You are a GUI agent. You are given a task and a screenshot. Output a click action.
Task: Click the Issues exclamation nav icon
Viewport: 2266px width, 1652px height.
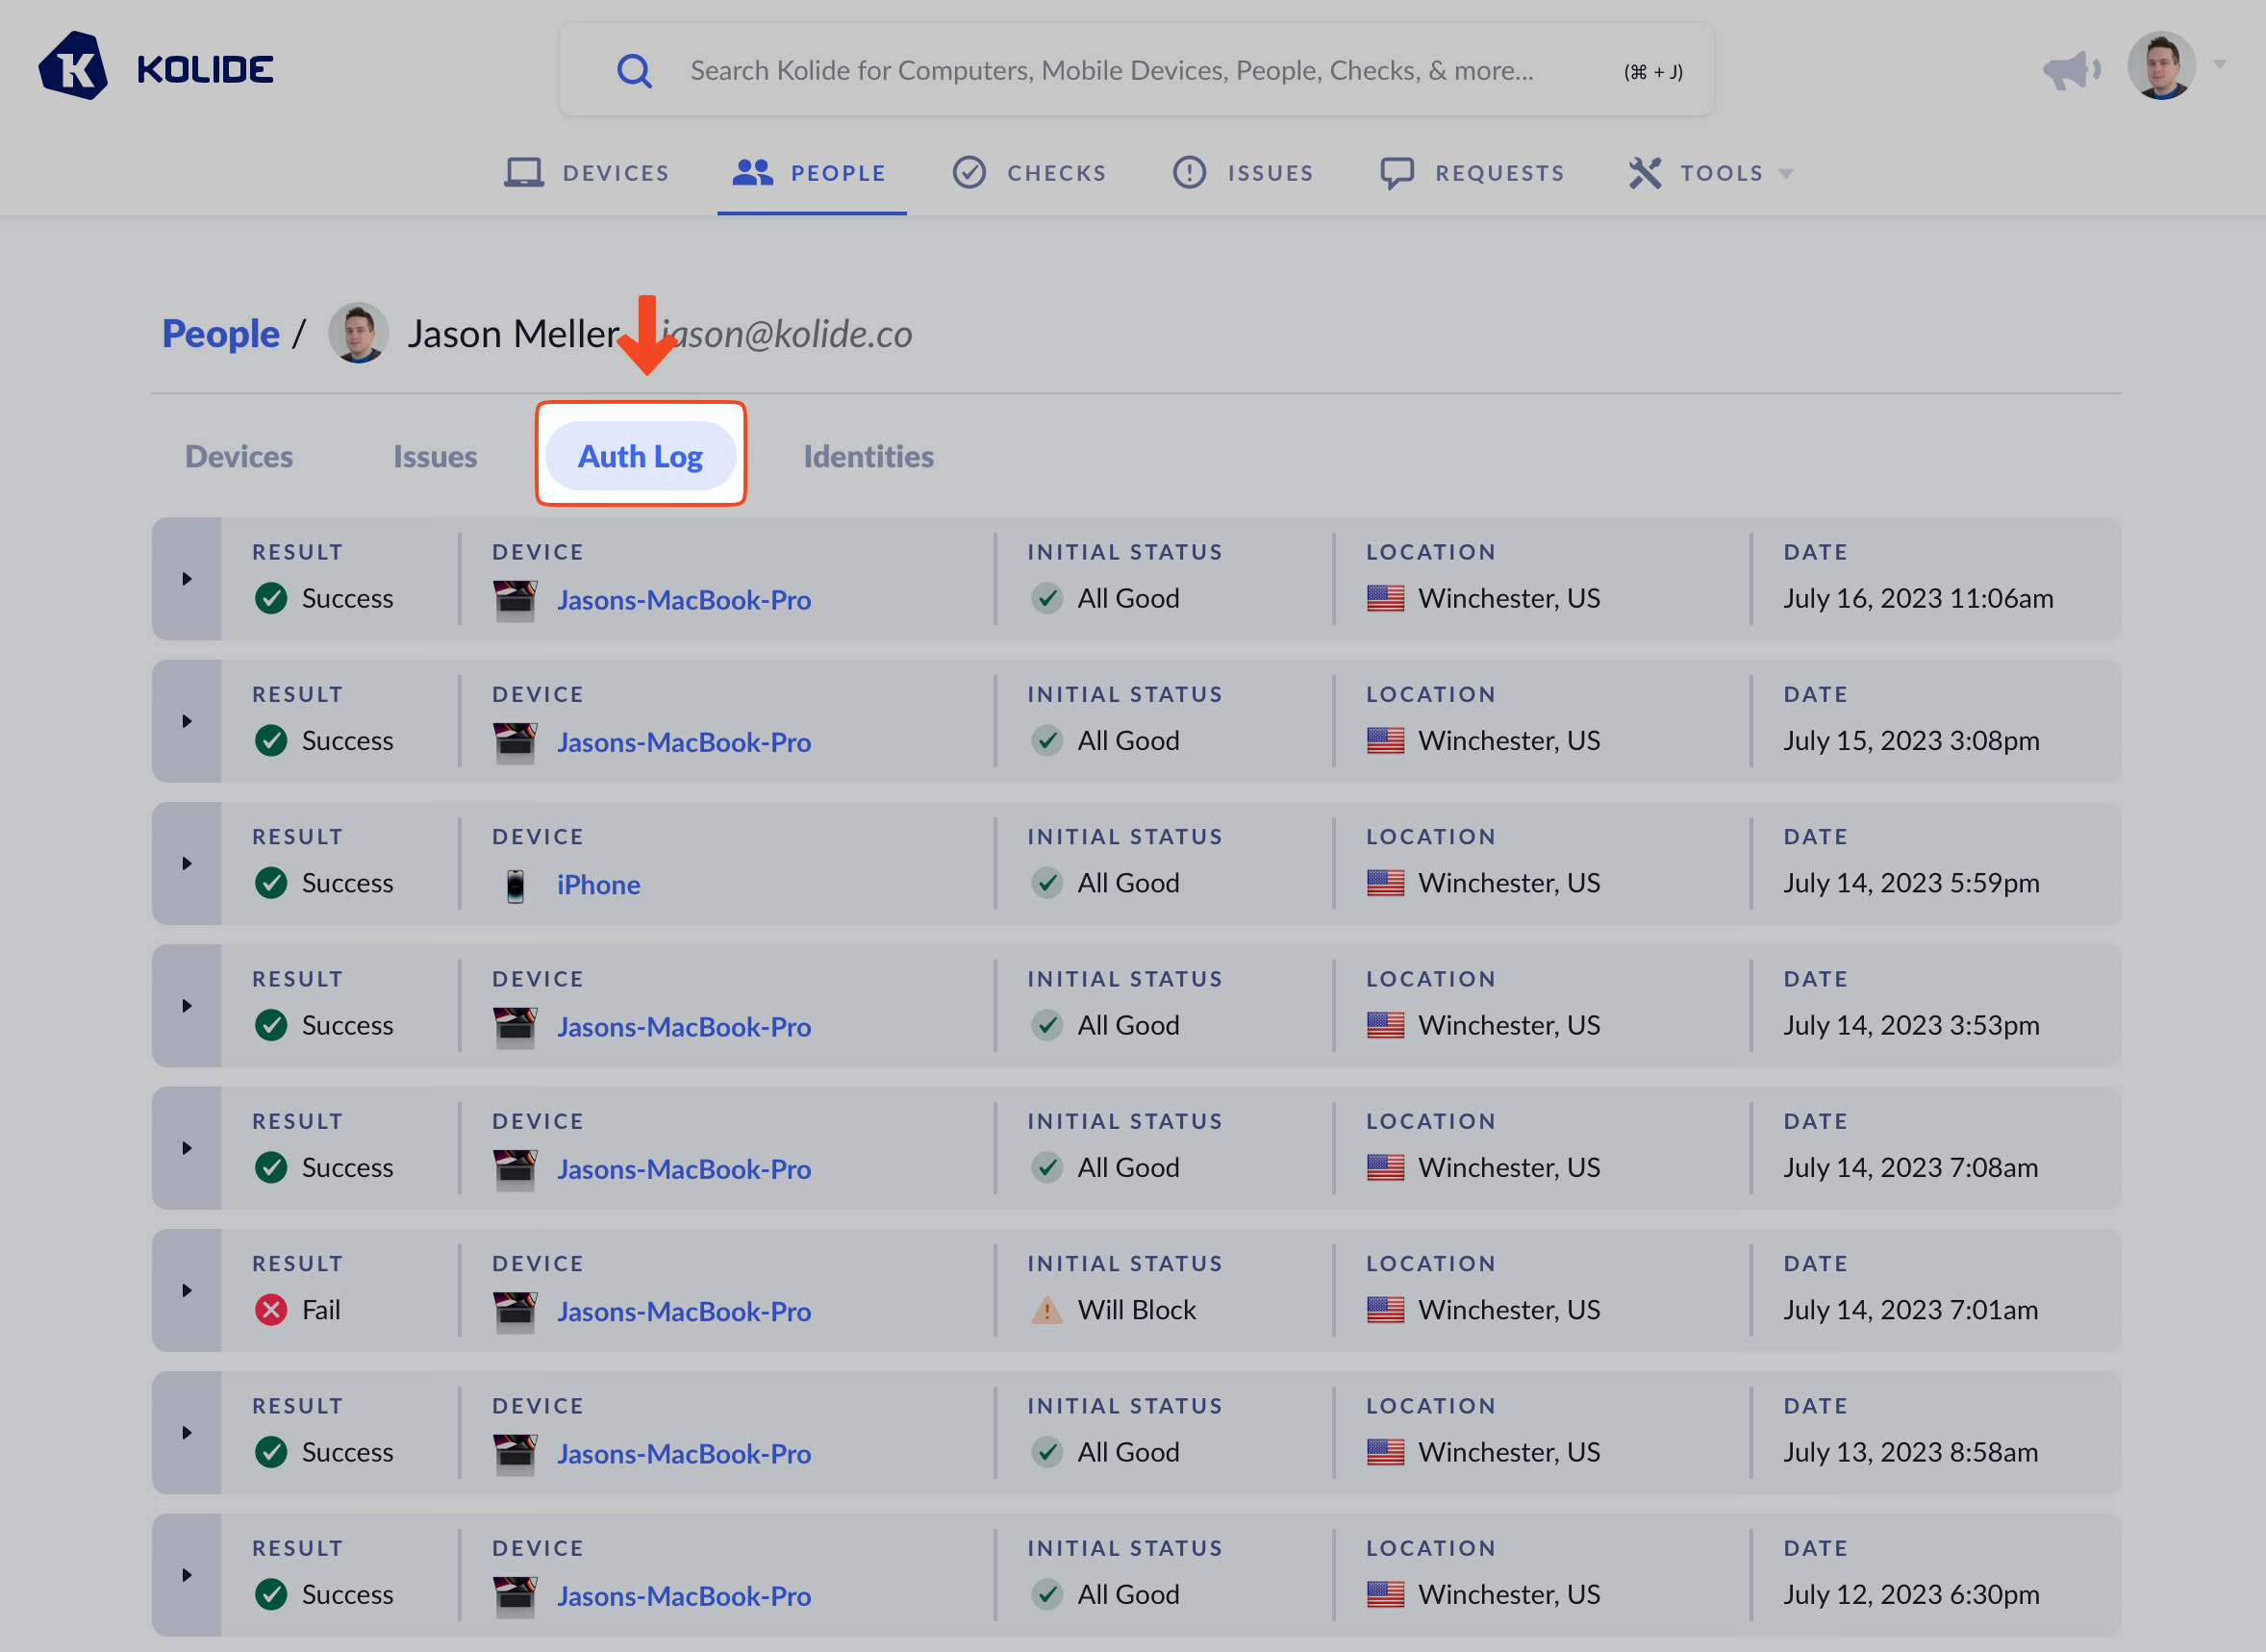click(1189, 173)
